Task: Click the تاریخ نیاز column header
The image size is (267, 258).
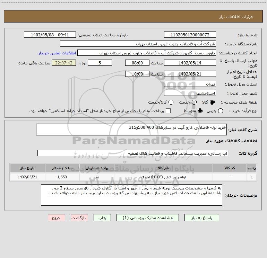Action: [x=27, y=168]
